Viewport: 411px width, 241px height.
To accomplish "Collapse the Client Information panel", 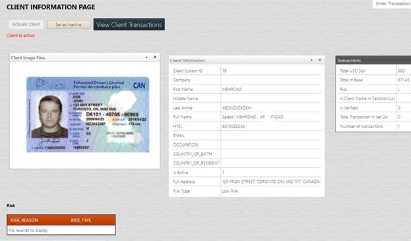I will tap(311, 60).
